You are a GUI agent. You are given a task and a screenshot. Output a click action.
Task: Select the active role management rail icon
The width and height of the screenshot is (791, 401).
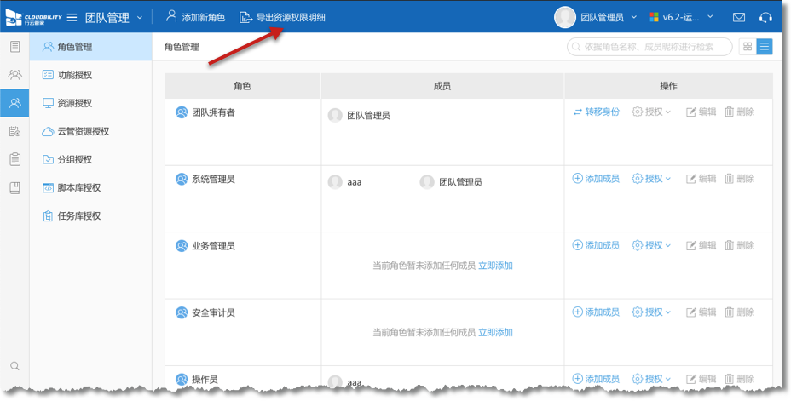pyautogui.click(x=14, y=103)
